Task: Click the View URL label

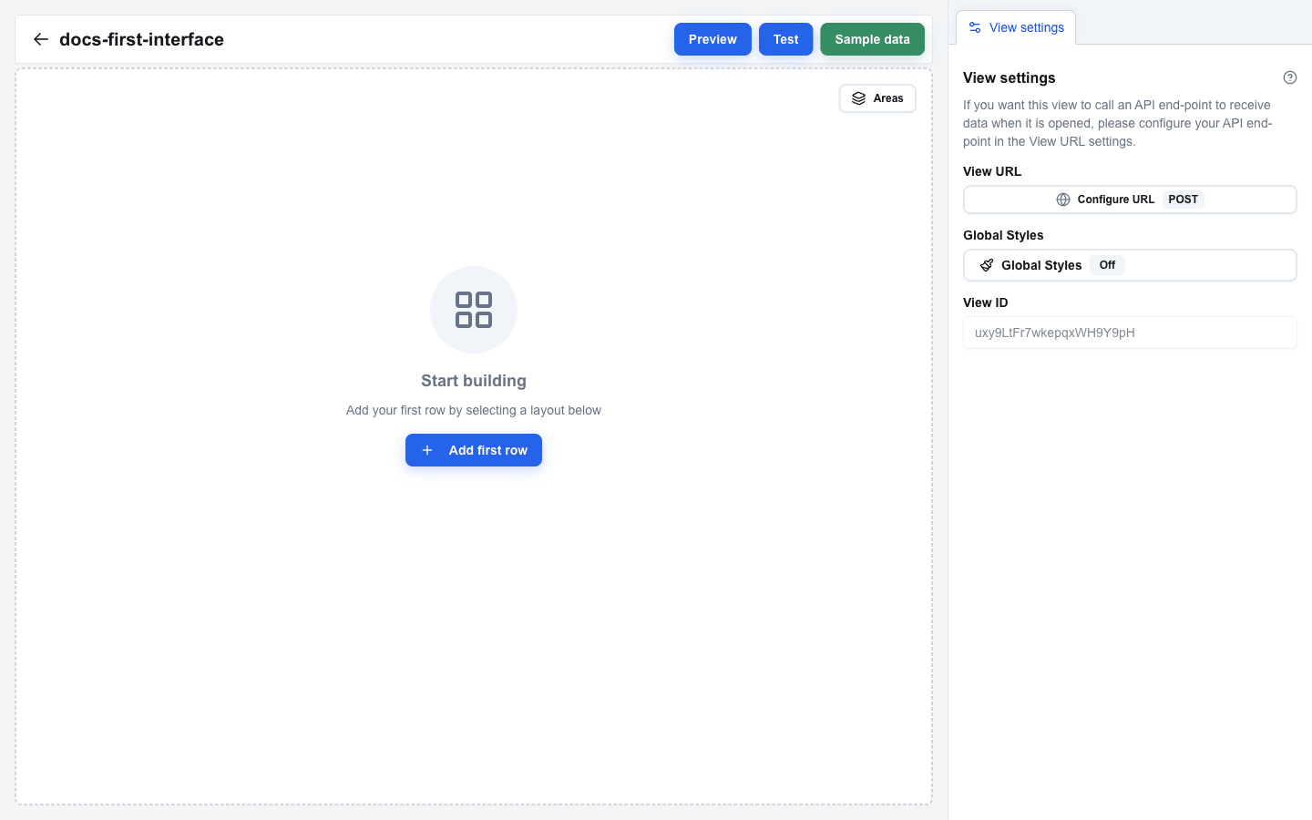Action: 992,171
